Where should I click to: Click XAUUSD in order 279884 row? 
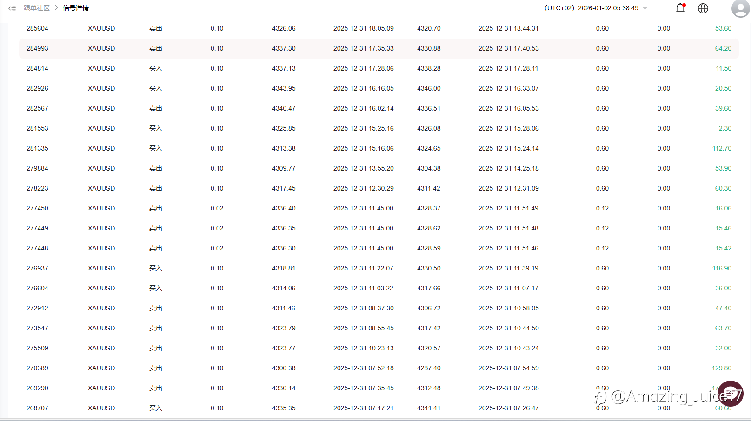click(x=101, y=168)
